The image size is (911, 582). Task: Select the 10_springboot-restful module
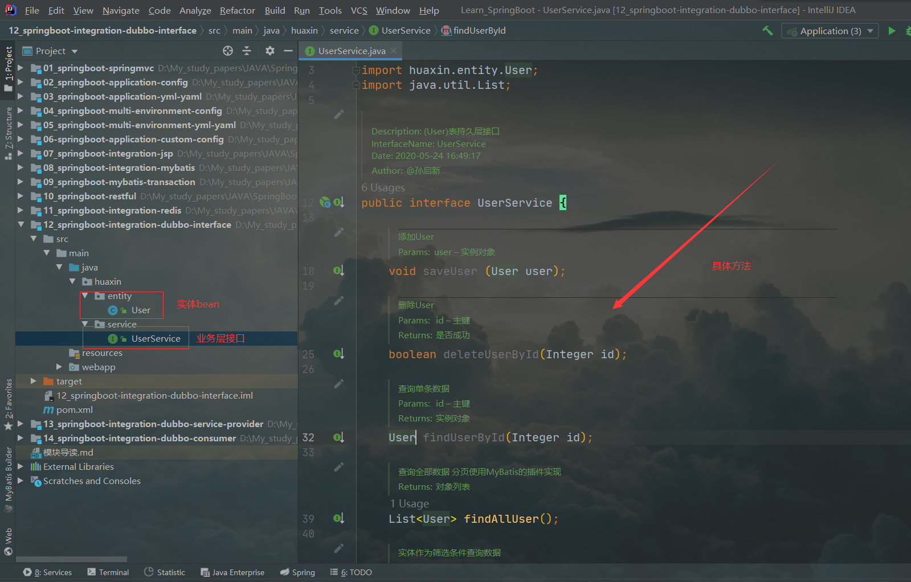click(89, 196)
